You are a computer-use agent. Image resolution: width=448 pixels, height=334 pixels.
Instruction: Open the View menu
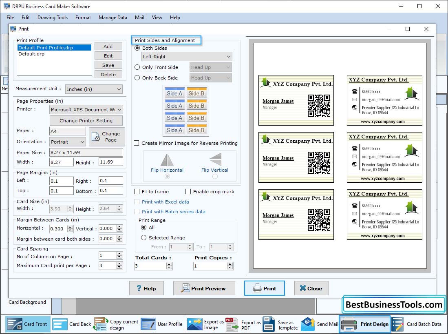point(157,18)
